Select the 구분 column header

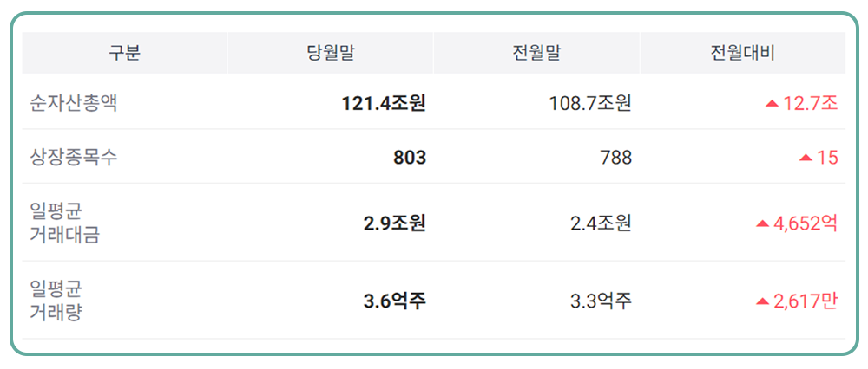click(124, 54)
